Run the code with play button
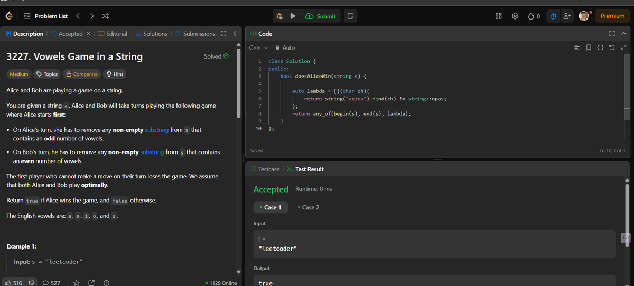The height and width of the screenshot is (286, 634). 292,16
